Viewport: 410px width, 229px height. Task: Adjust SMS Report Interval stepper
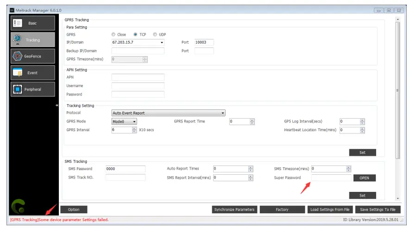[251, 178]
